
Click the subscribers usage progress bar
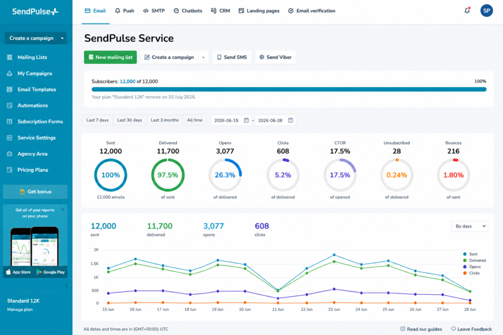[289, 89]
